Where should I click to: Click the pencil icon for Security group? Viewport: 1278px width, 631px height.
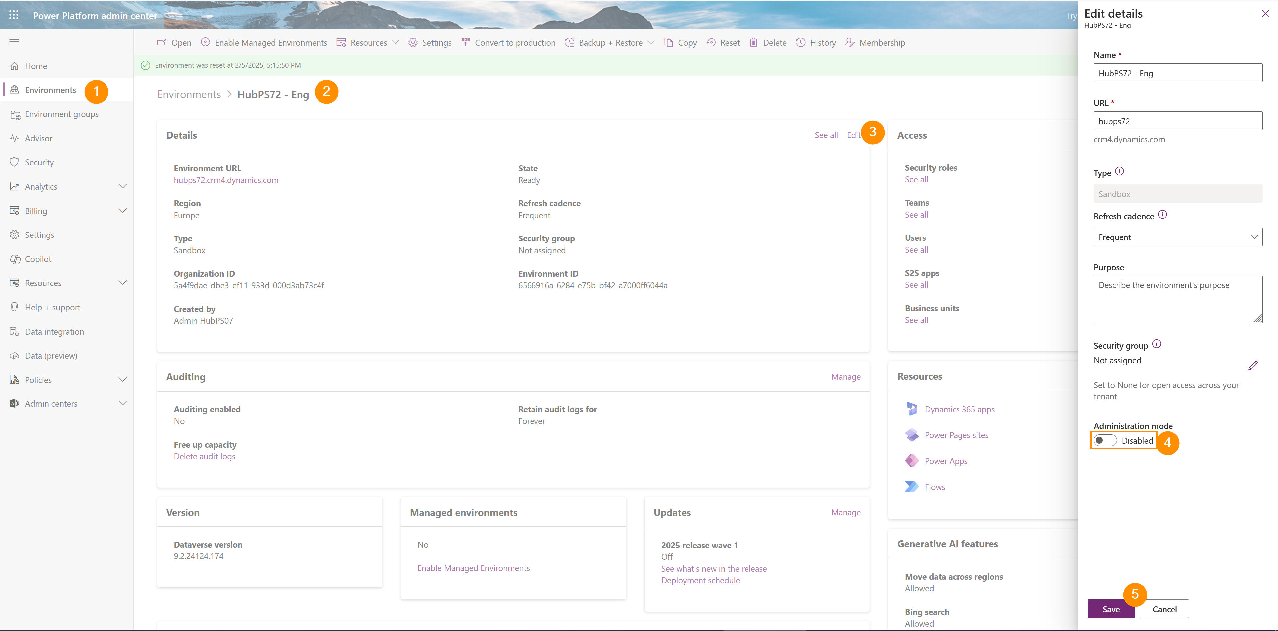click(1253, 366)
